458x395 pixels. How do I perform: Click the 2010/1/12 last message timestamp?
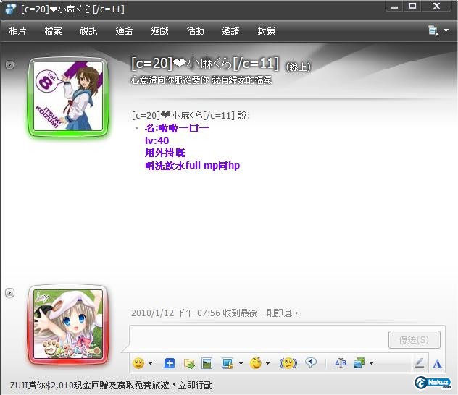tap(215, 313)
